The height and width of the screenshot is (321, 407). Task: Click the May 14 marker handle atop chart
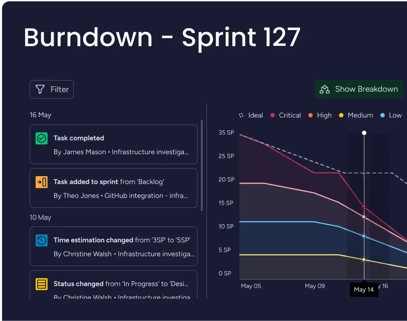coord(364,133)
